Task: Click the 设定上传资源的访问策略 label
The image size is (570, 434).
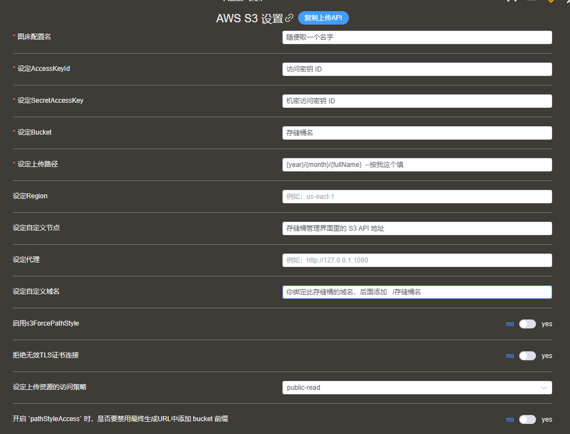Action: [x=50, y=387]
